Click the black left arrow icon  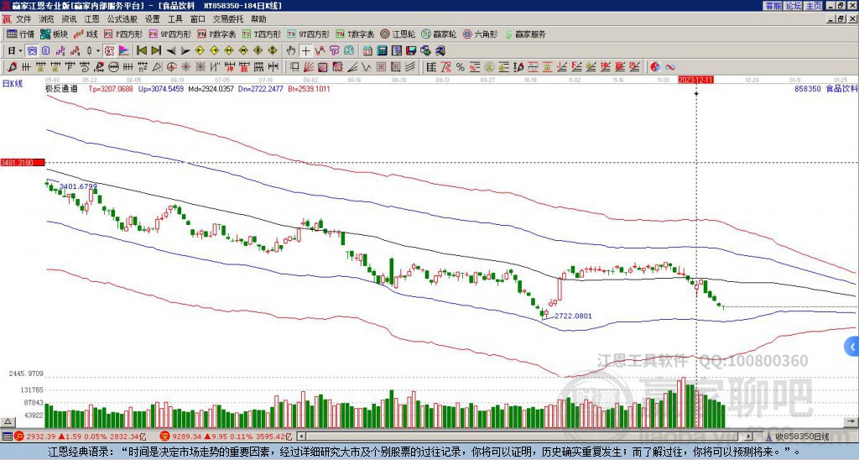[x=171, y=51]
